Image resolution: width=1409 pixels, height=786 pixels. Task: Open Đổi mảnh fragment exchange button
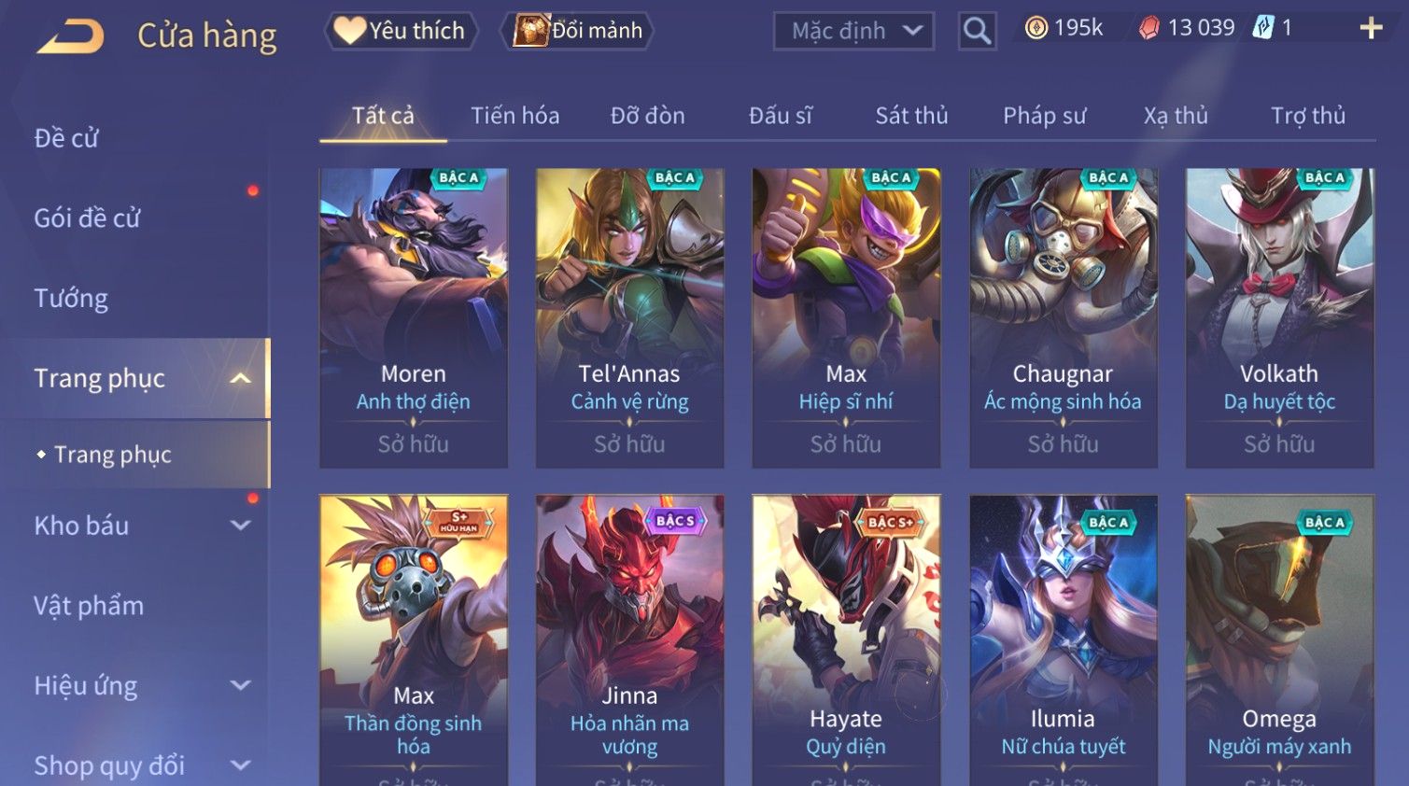(x=577, y=31)
